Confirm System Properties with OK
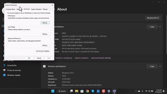The height and width of the screenshot is (94, 167). tap(29, 58)
